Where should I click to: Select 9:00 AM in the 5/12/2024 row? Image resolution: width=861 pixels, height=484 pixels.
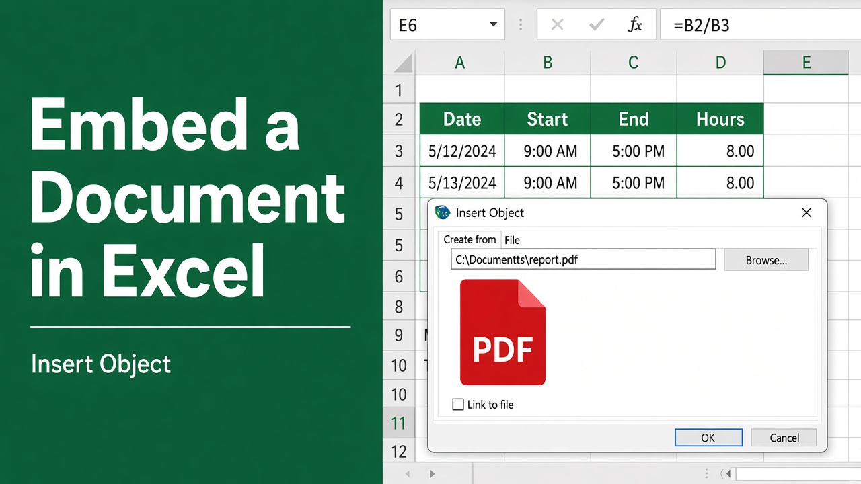click(548, 151)
